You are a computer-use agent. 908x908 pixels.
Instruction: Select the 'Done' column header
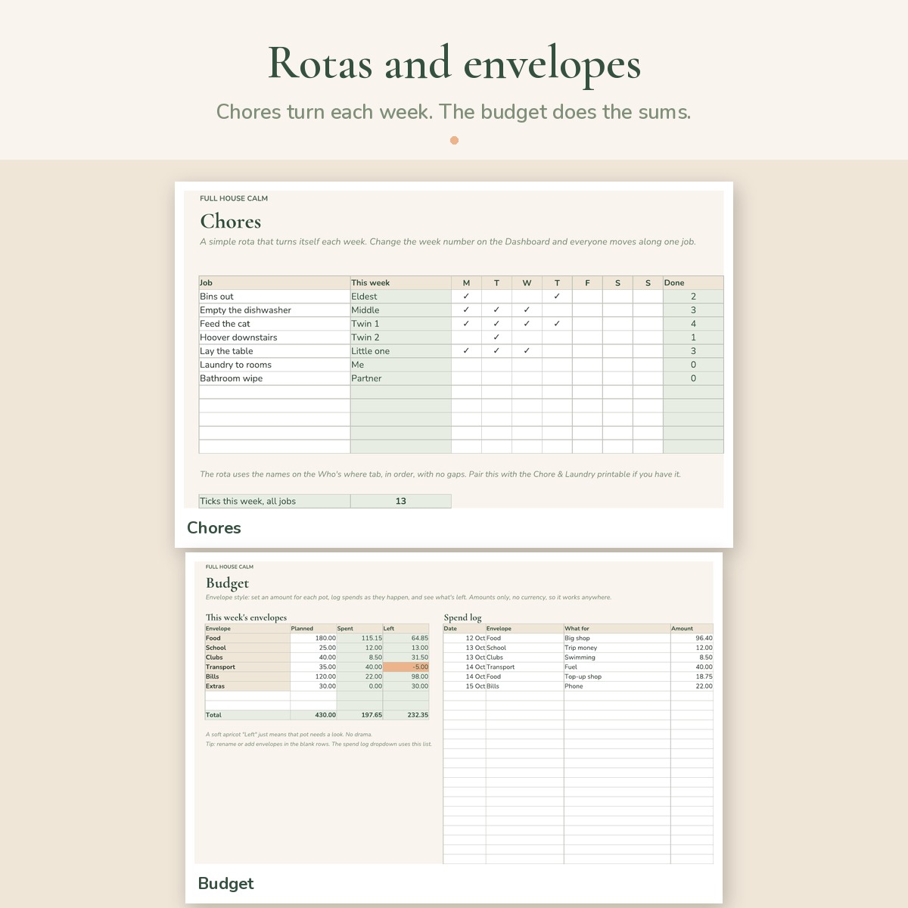[693, 283]
